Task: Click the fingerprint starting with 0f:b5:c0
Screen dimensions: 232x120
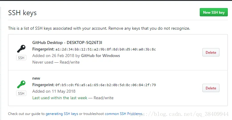Action: 106,85
